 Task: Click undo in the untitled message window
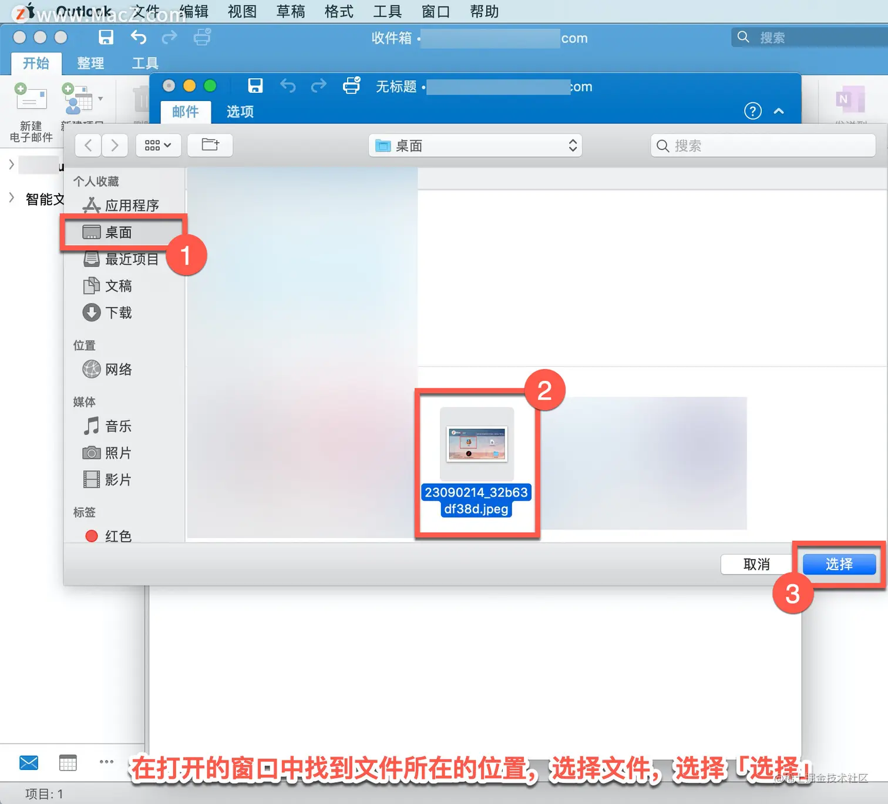point(287,86)
